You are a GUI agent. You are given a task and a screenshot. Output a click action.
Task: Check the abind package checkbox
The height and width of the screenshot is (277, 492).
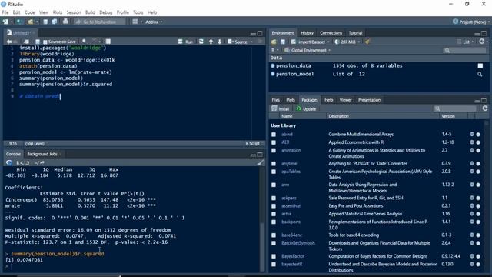click(x=274, y=135)
